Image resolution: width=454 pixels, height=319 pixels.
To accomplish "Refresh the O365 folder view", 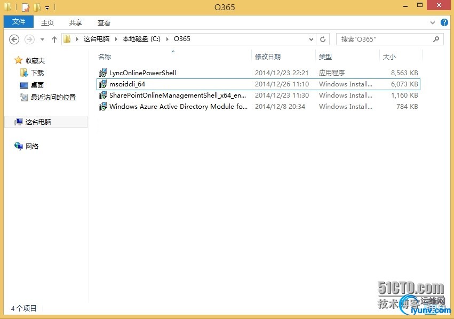I will (323, 39).
